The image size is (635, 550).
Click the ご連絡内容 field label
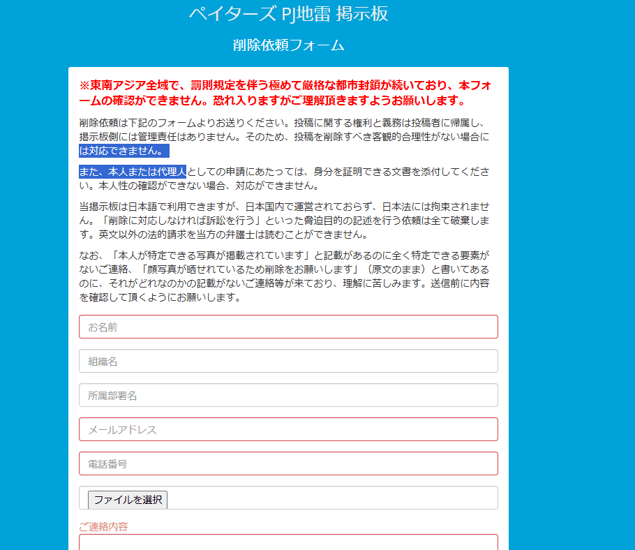103,526
